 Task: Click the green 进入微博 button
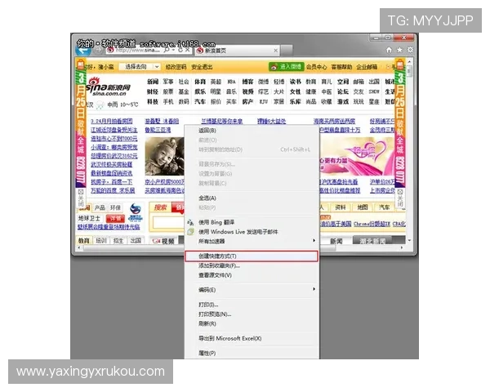click(x=287, y=67)
